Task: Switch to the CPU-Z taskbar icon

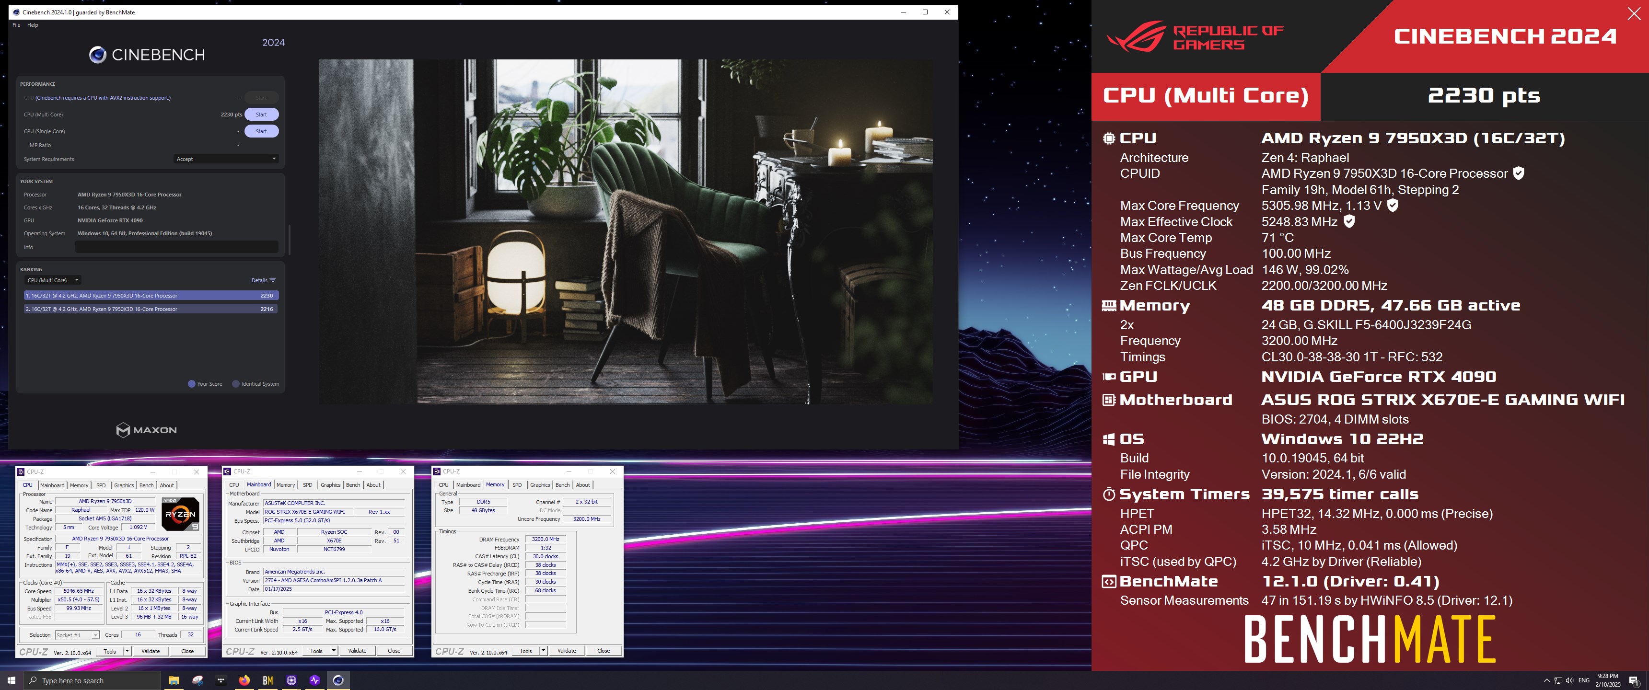Action: pyautogui.click(x=291, y=680)
